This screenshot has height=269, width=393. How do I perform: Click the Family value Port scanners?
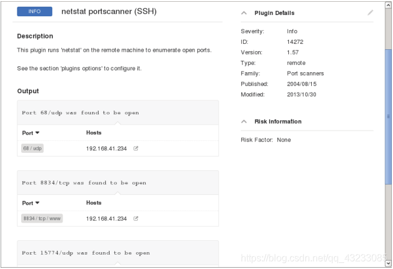(x=305, y=73)
